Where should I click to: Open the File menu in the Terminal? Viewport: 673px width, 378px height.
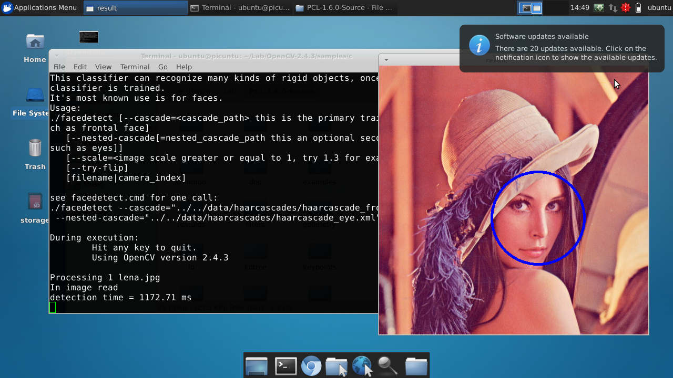click(x=59, y=67)
